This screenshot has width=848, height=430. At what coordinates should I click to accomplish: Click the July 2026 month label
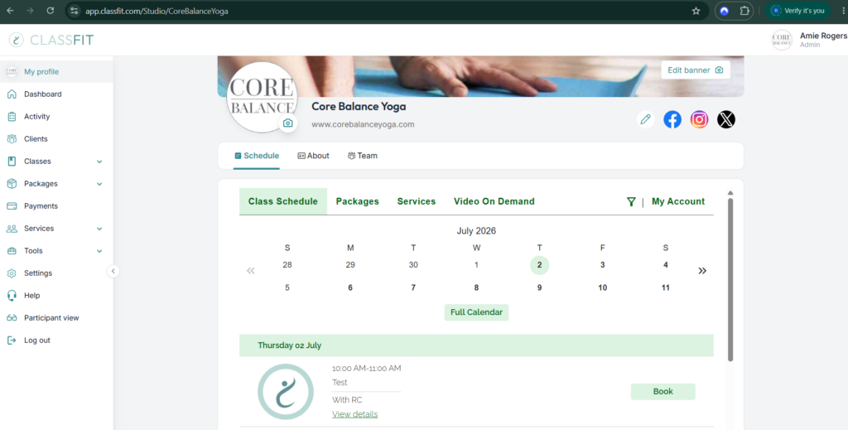[476, 231]
